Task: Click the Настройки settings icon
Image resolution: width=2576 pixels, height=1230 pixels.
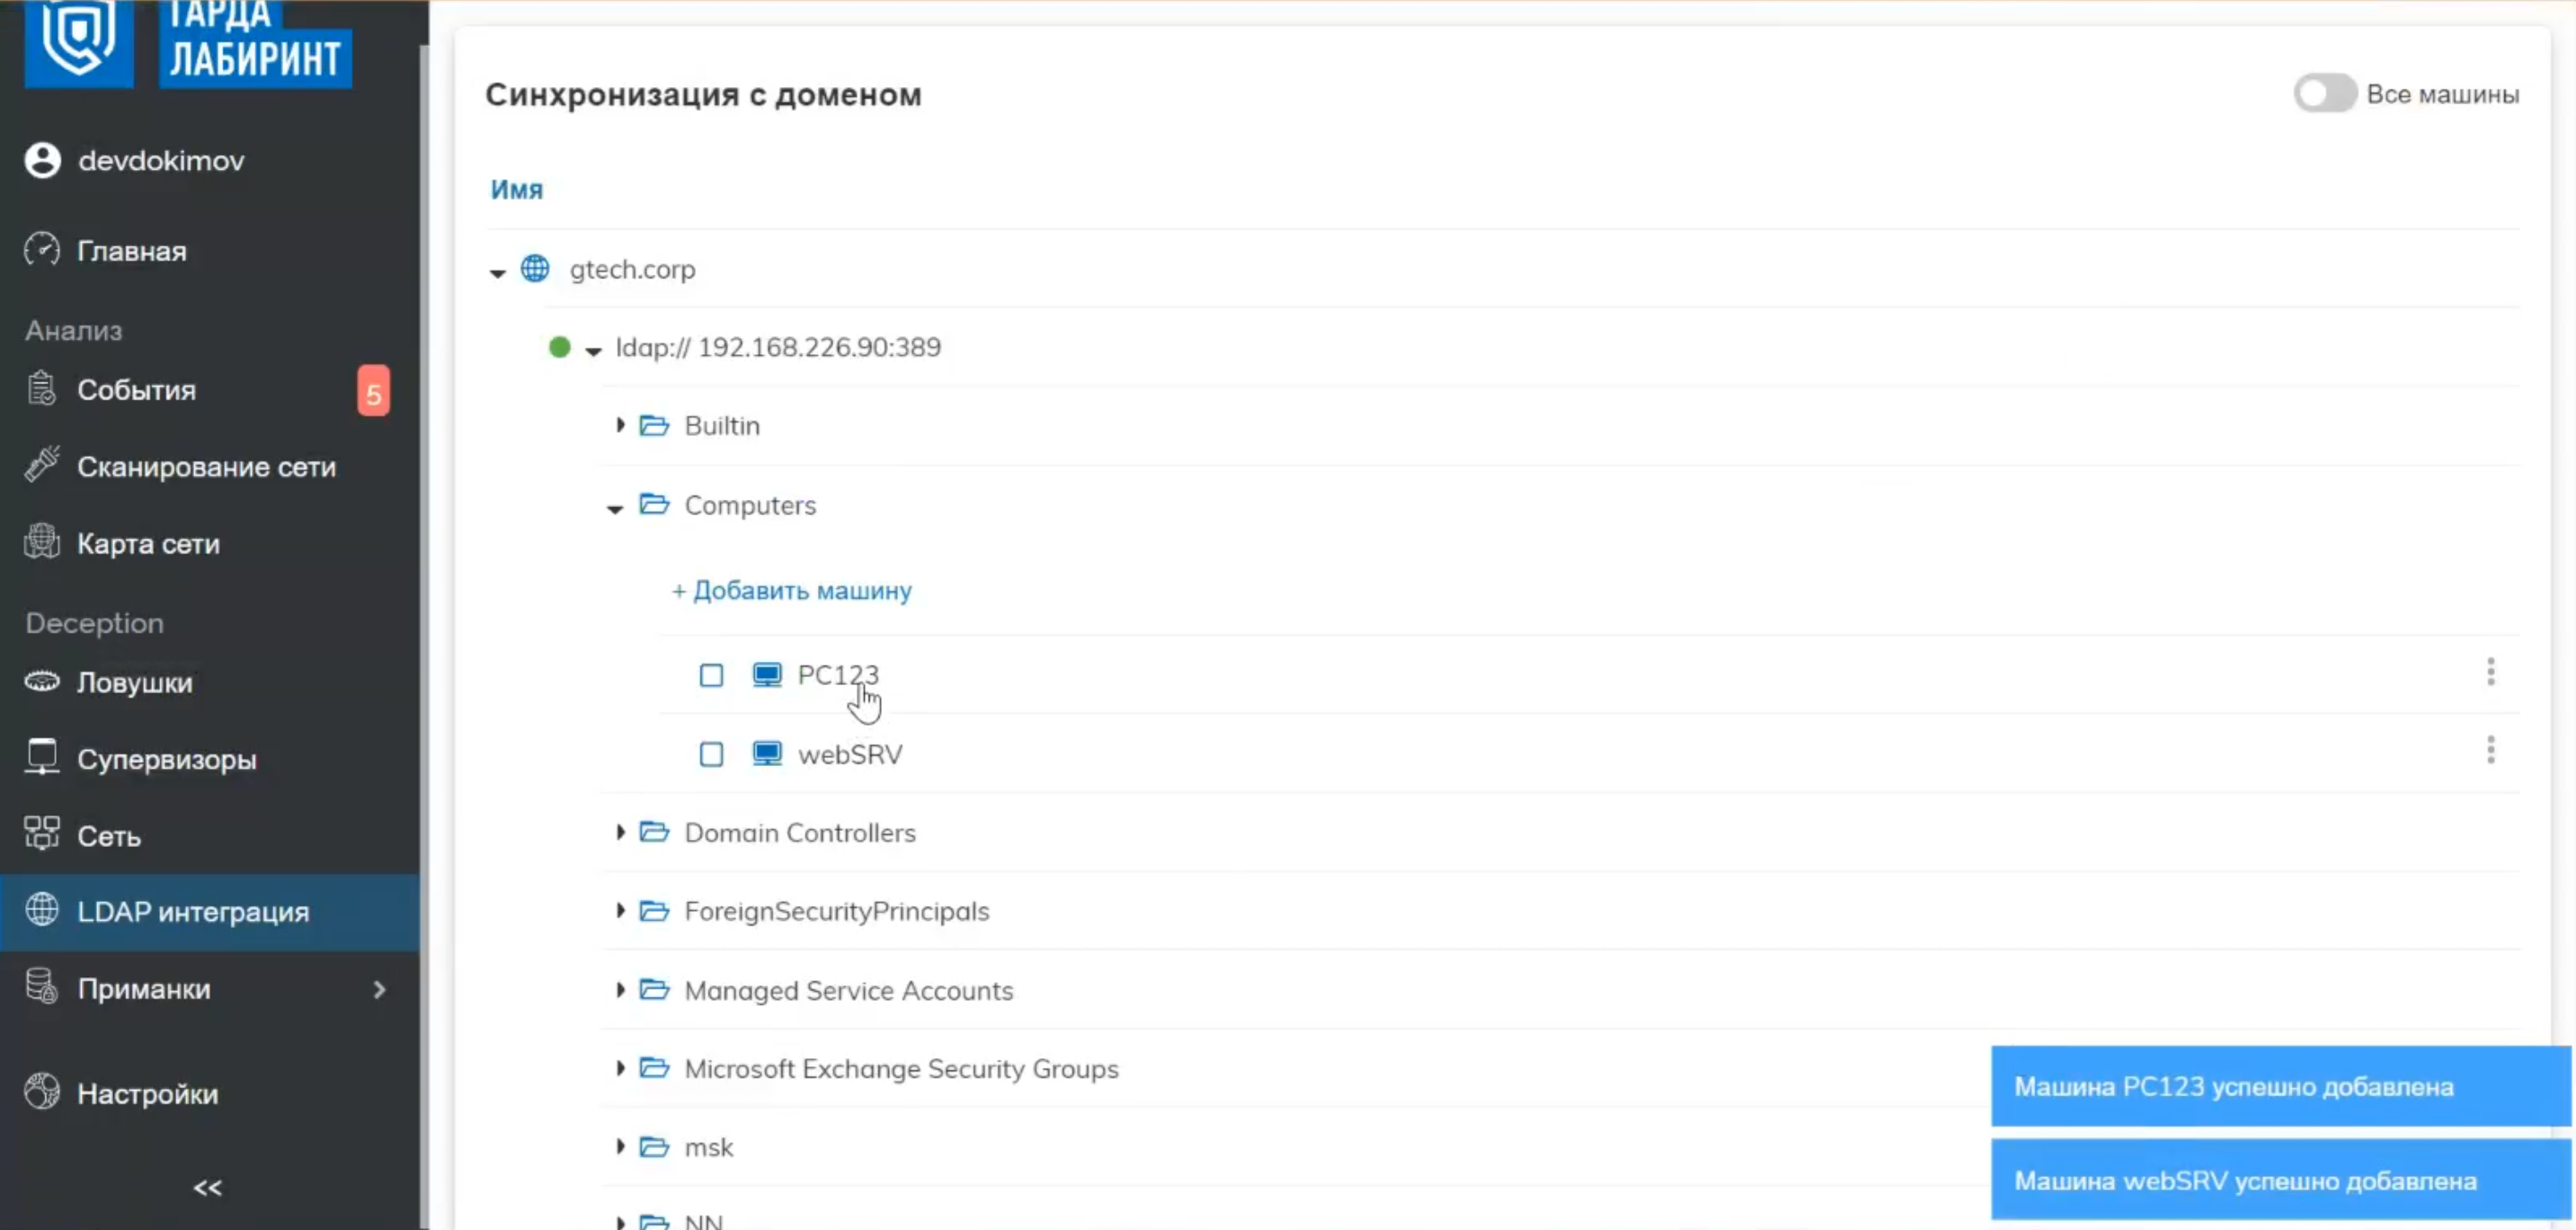Action: pyautogui.click(x=42, y=1092)
